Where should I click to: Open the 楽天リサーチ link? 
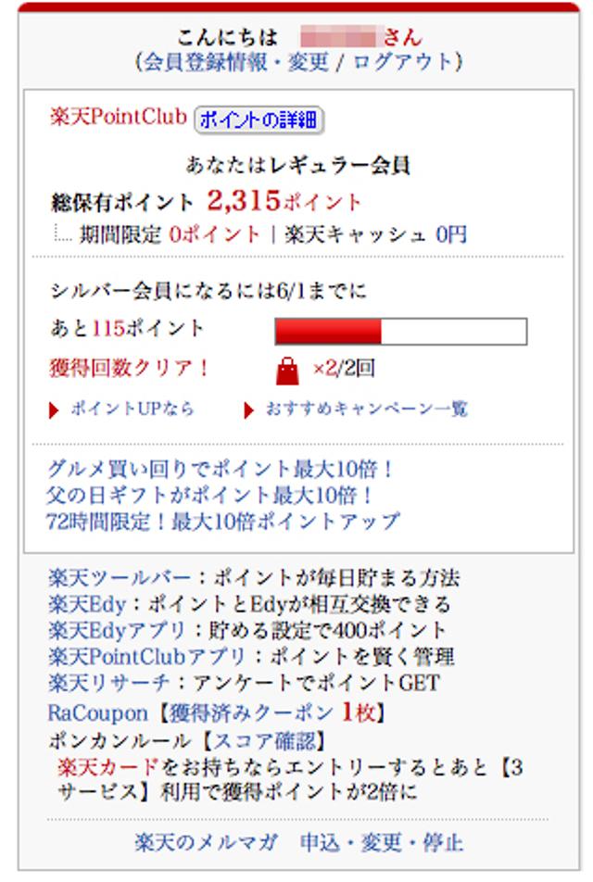(x=108, y=683)
